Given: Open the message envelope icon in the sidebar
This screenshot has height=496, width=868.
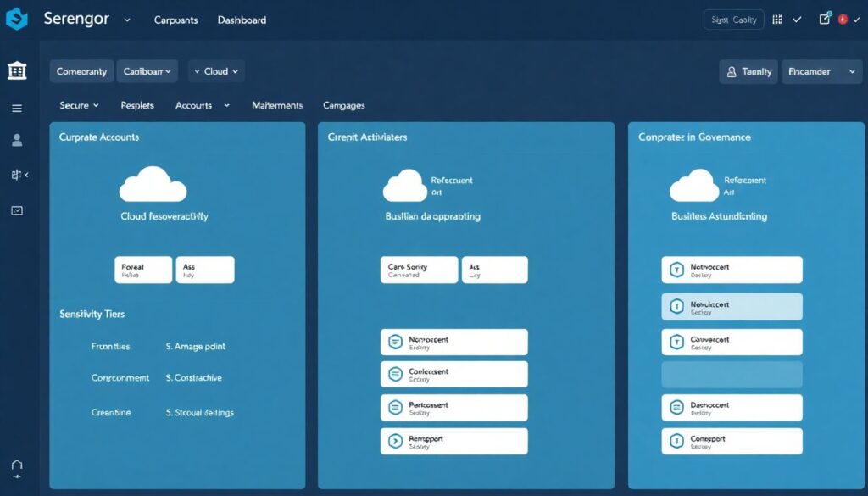Looking at the screenshot, I should (x=17, y=210).
